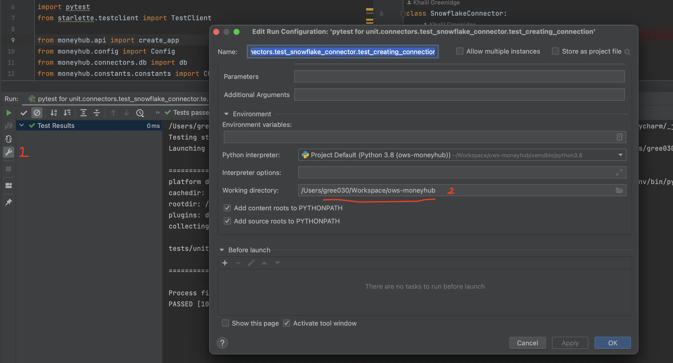Click the Cancel button
The width and height of the screenshot is (673, 363).
(x=527, y=343)
